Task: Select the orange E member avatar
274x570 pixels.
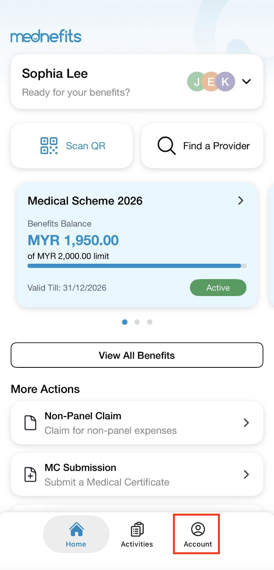Action: point(210,82)
